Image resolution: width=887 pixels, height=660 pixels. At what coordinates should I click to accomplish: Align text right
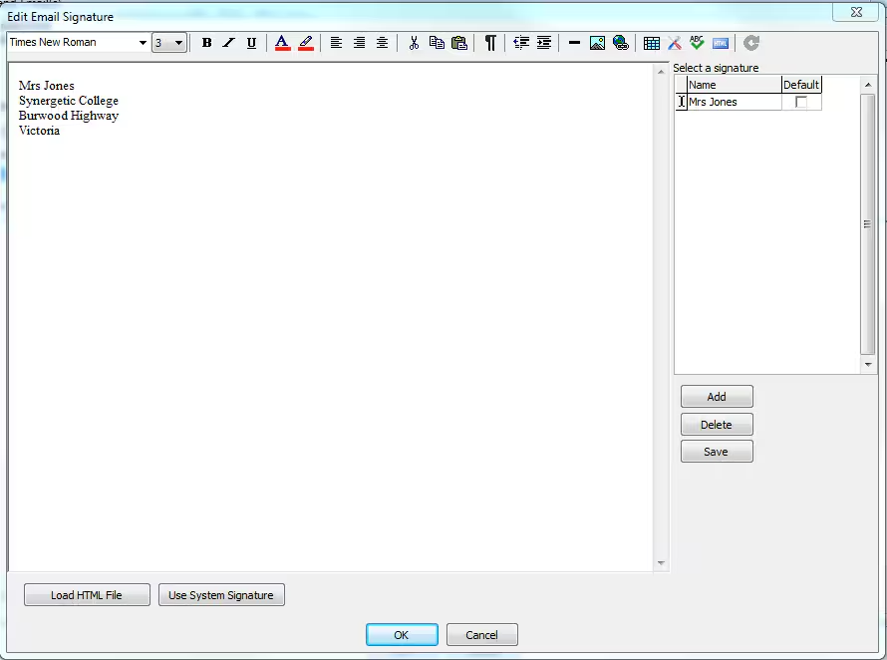359,43
